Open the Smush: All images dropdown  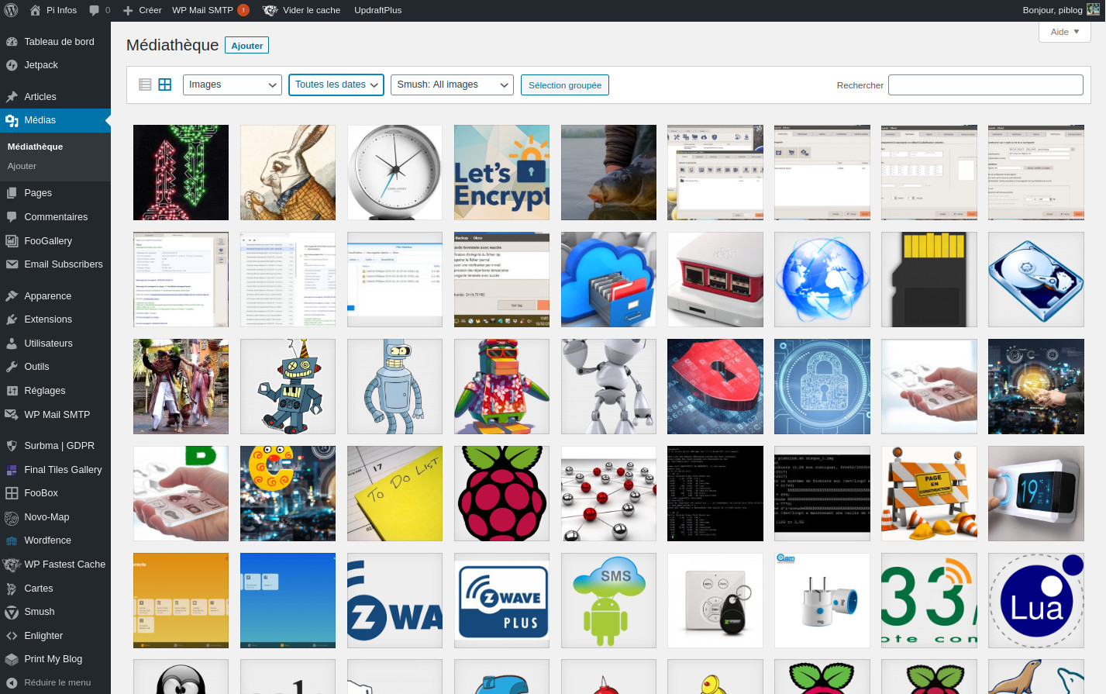tap(453, 85)
